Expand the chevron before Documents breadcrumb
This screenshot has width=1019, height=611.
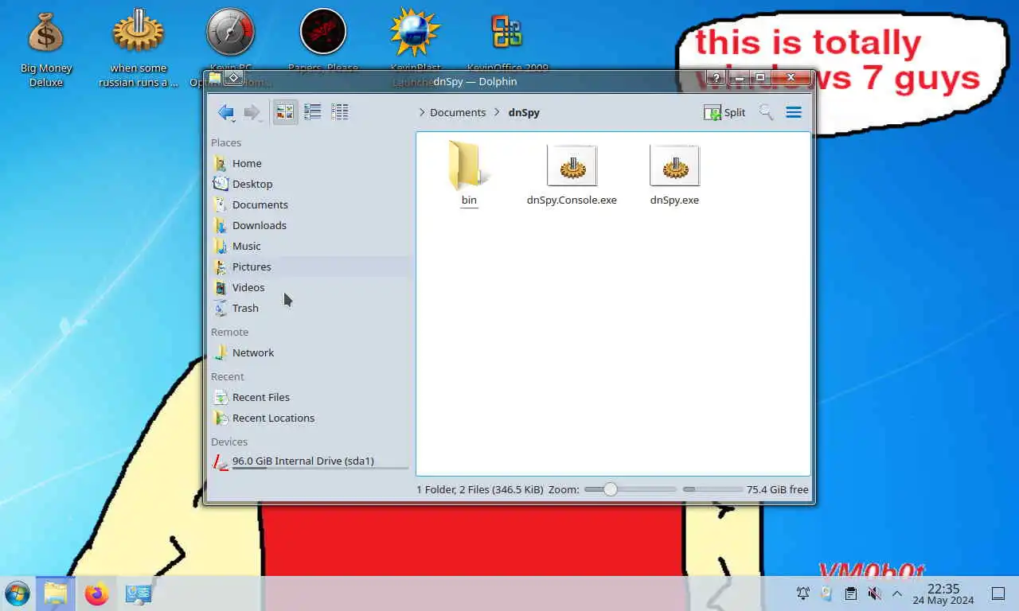[x=422, y=112]
